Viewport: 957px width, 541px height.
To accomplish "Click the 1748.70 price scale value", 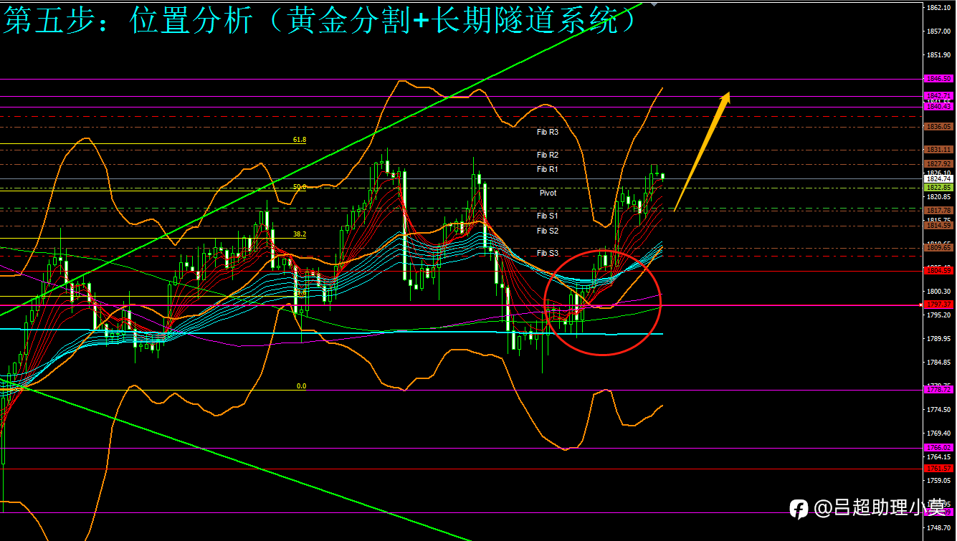I will tap(938, 528).
